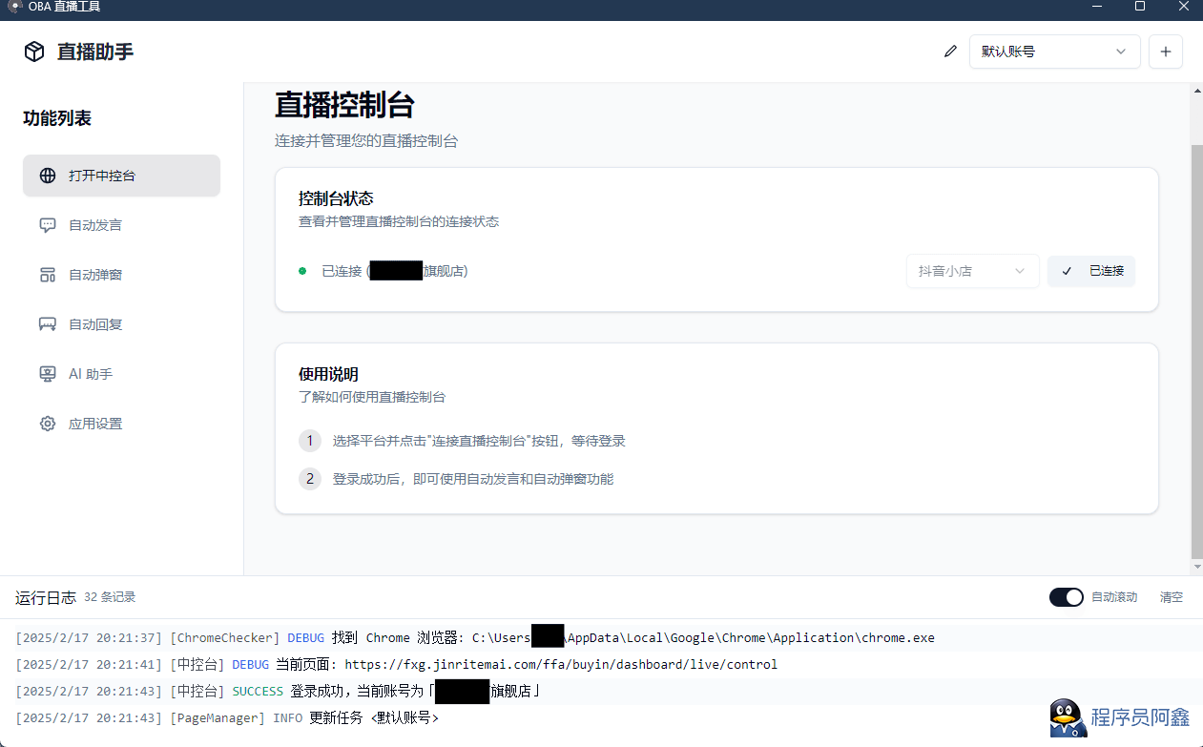Click the scrollbar up arrow
This screenshot has width=1203, height=747.
tap(1196, 90)
